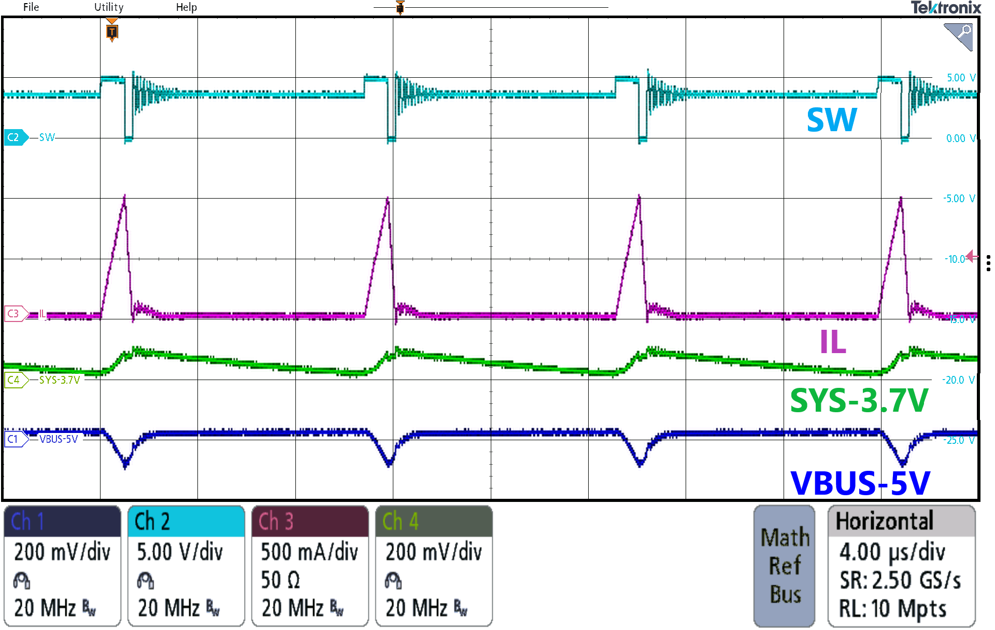995x630 pixels.
Task: Open probe setup from Ch 1 panel
Action: pyautogui.click(x=22, y=579)
